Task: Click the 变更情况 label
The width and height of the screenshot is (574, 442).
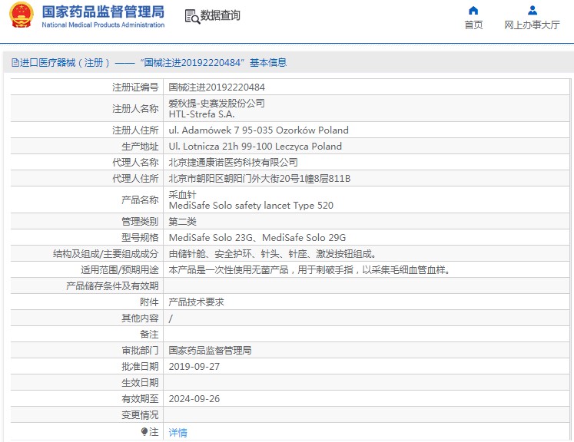Action: point(140,414)
